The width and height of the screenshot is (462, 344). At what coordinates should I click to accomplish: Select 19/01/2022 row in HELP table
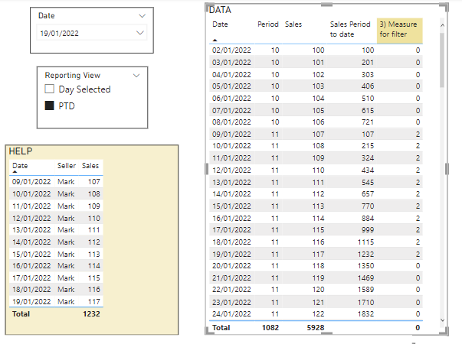(56, 302)
